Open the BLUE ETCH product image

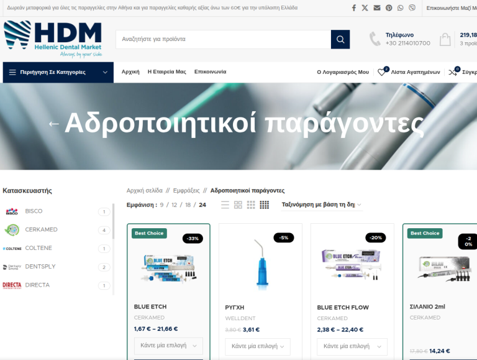(168, 268)
